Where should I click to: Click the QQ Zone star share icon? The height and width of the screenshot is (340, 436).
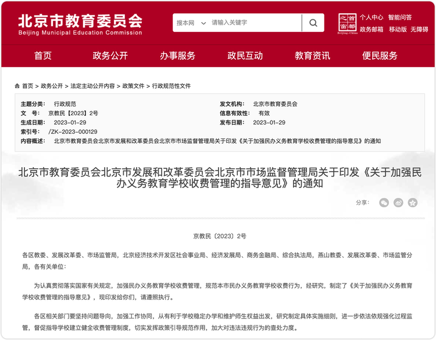413,203
